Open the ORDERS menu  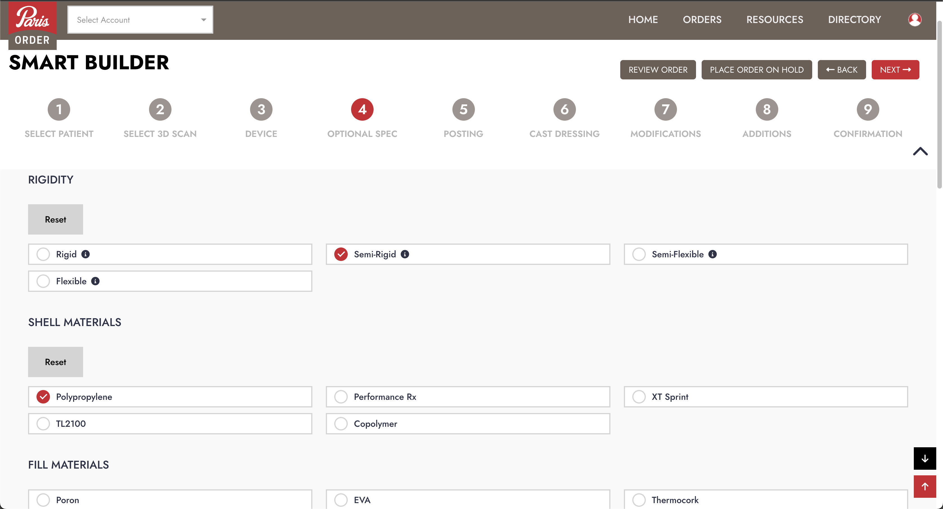702,19
